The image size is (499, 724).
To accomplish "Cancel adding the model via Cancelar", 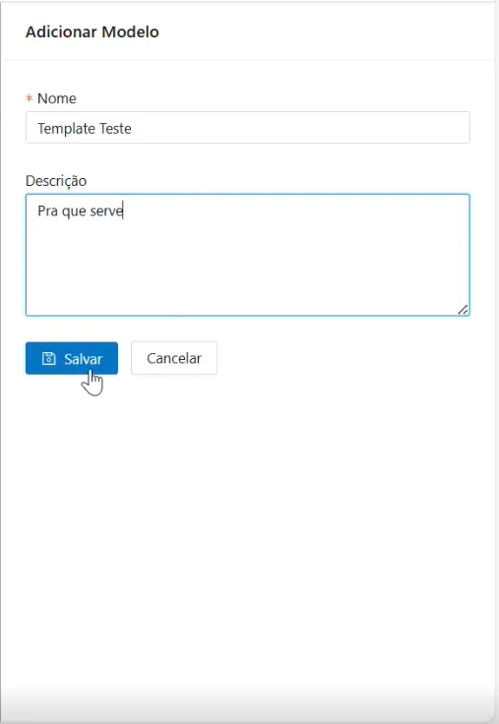I will coord(174,358).
